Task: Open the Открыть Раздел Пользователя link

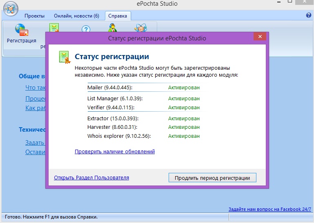Action: coord(91,178)
